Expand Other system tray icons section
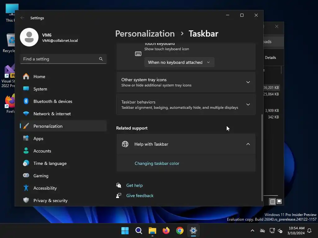This screenshot has width=318, height=238. pyautogui.click(x=186, y=82)
